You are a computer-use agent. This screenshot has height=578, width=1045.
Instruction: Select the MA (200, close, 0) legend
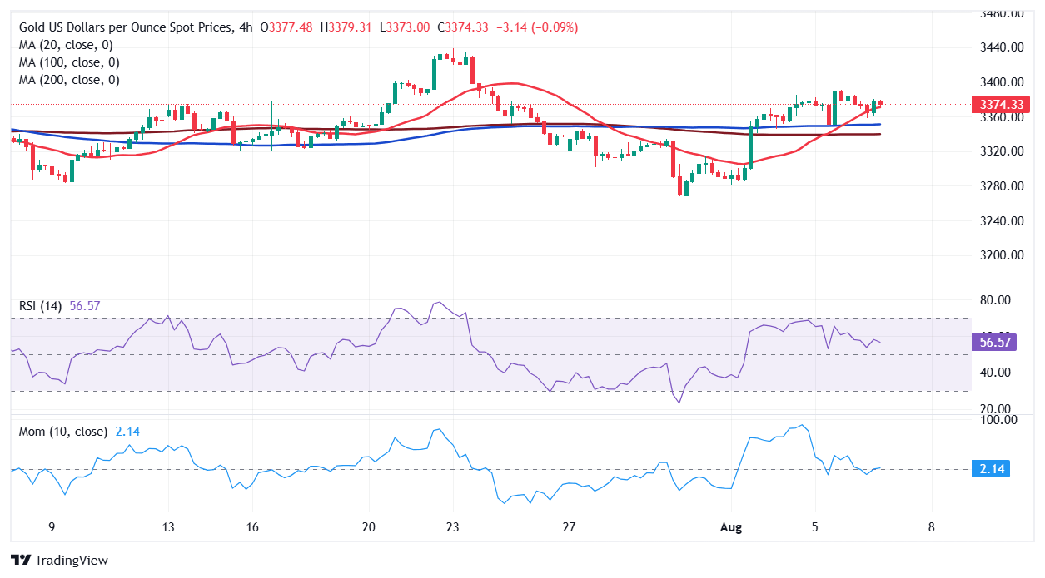click(x=68, y=80)
